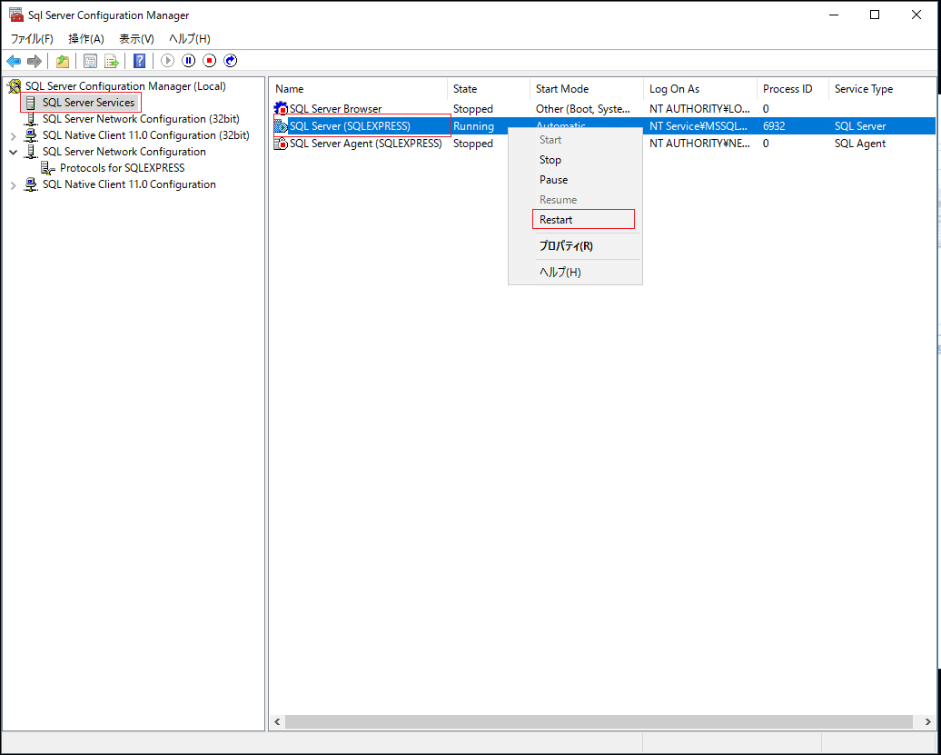
Task: Choose プロパティ(R) in the context menu
Action: 576,246
